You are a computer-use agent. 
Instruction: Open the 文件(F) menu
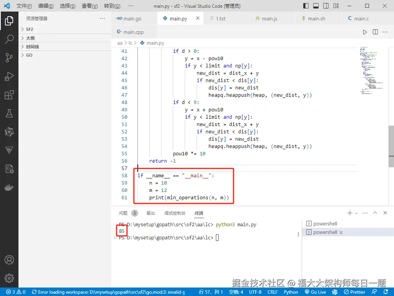24,6
